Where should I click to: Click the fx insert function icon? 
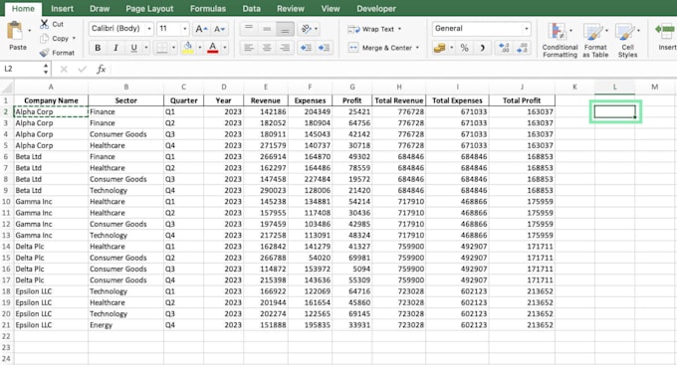pyautogui.click(x=101, y=69)
